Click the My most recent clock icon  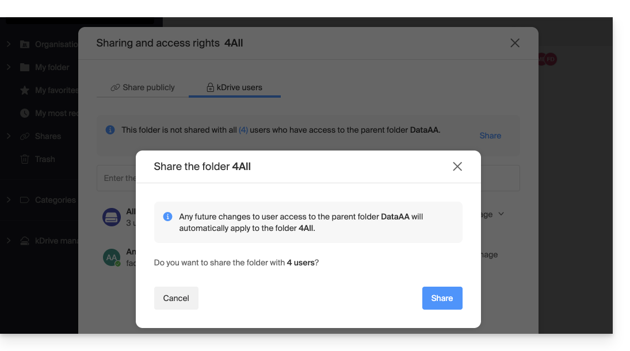tap(25, 113)
